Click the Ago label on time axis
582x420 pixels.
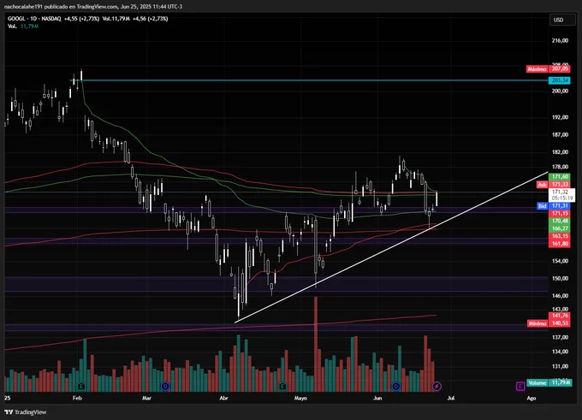(x=532, y=398)
